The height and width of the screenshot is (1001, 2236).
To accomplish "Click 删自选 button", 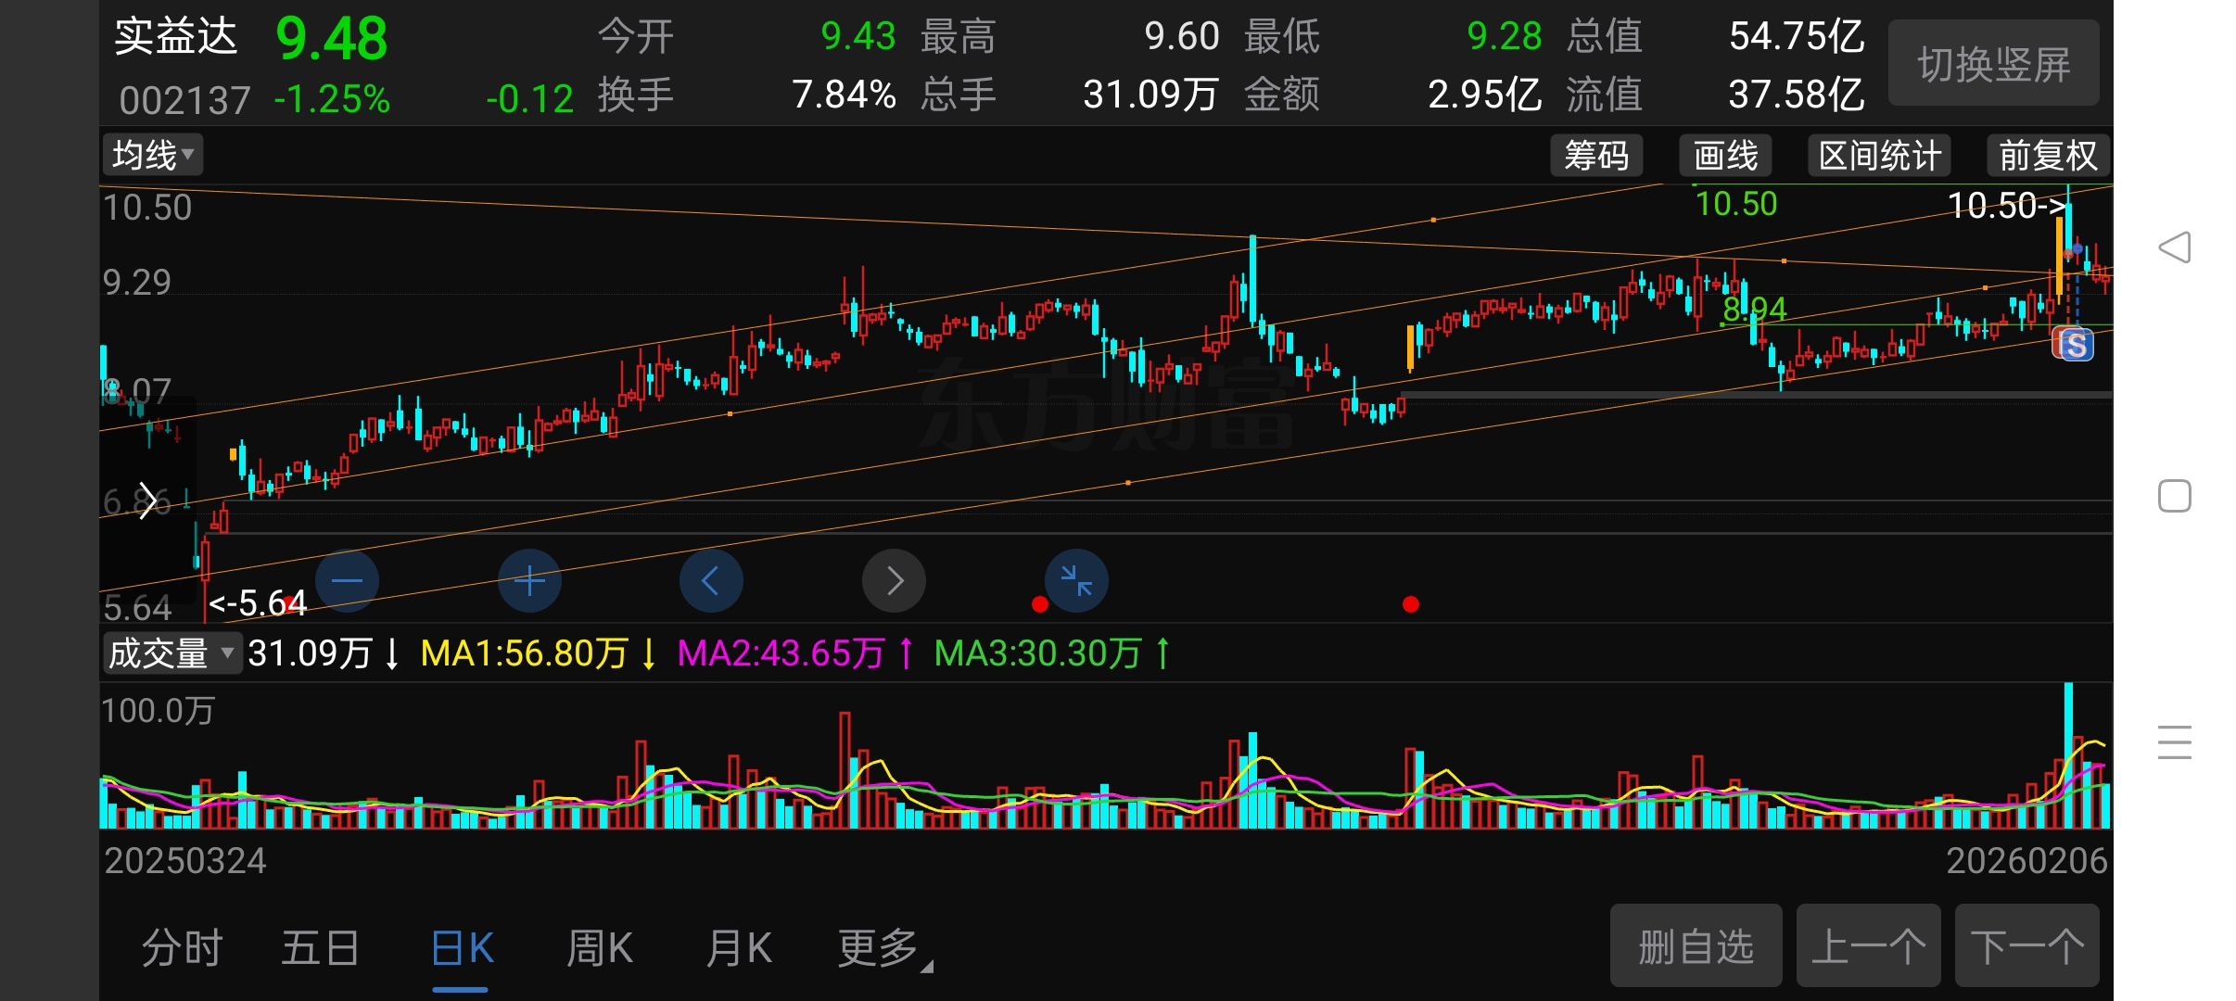I will (x=1696, y=946).
